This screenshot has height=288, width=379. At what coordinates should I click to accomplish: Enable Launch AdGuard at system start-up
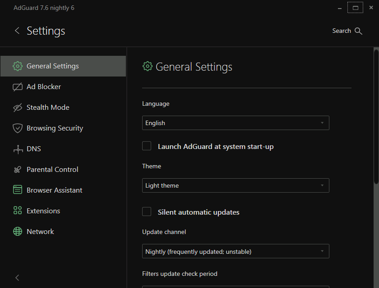click(x=147, y=146)
